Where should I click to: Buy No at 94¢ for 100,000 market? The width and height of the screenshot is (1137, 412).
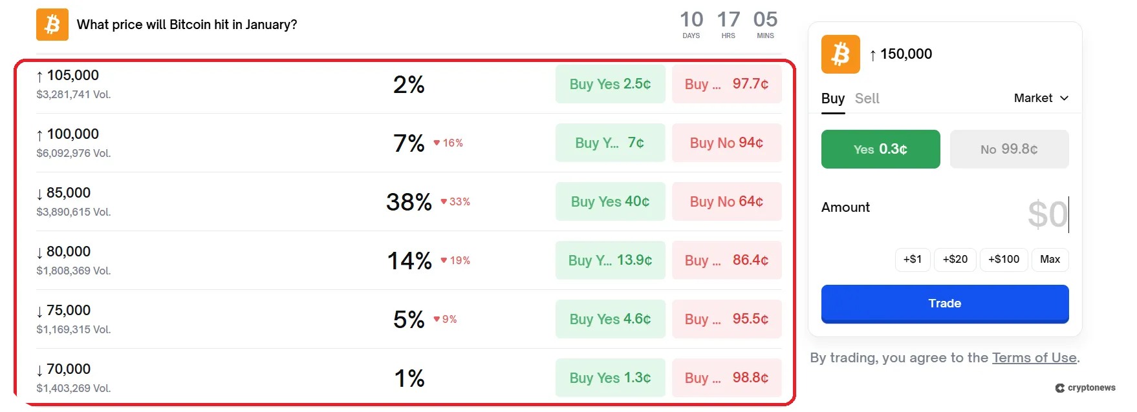click(726, 143)
